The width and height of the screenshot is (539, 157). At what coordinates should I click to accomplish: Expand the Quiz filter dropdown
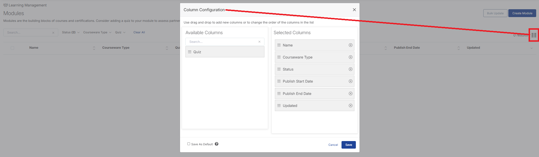(120, 32)
